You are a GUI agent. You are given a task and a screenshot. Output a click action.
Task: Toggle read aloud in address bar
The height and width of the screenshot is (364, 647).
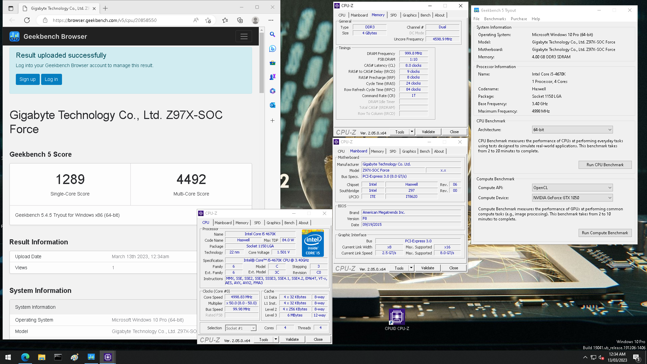coord(196,20)
